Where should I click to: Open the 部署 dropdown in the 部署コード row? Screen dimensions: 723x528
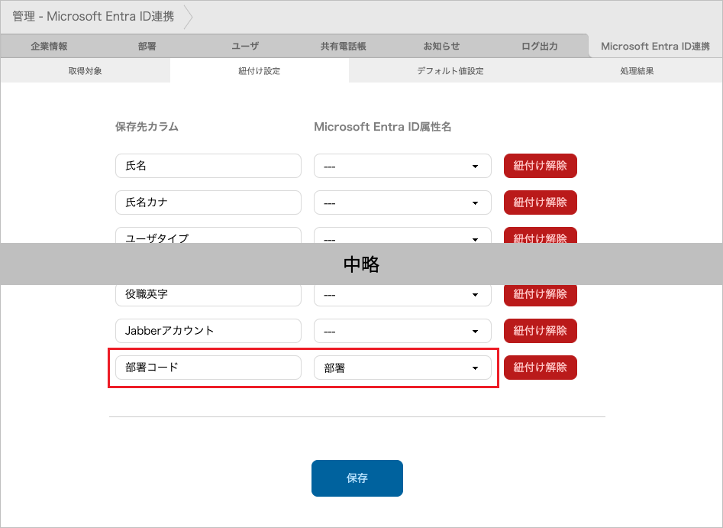[402, 368]
